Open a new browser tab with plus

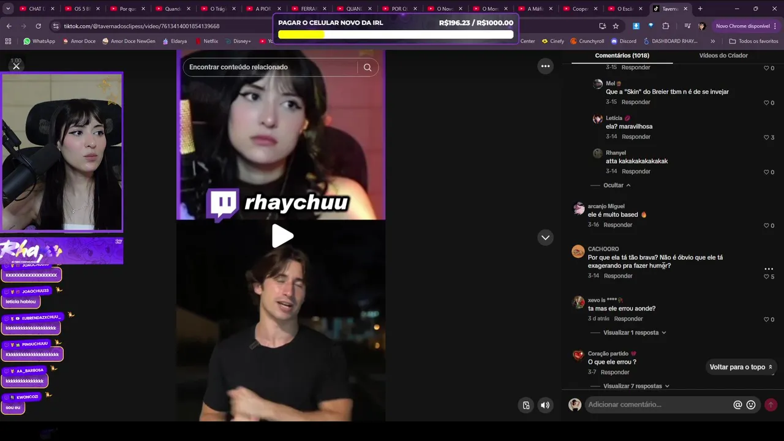[x=700, y=9]
